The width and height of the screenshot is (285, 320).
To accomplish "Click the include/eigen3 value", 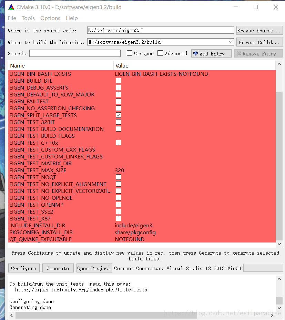I will click(133, 226).
